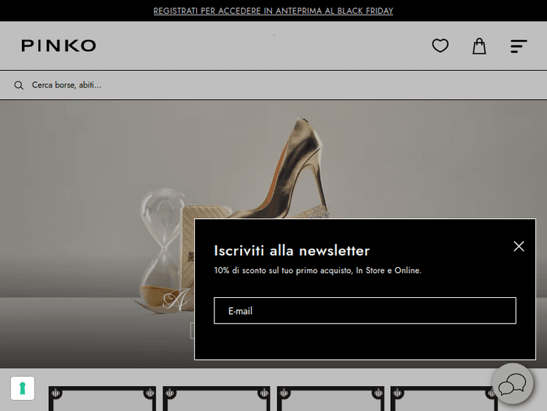Click the 10% di sconto text
The width and height of the screenshot is (547, 411).
point(317,271)
